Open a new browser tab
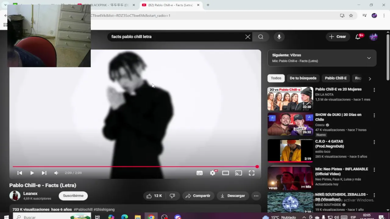This screenshot has width=390, height=219. [208, 5]
